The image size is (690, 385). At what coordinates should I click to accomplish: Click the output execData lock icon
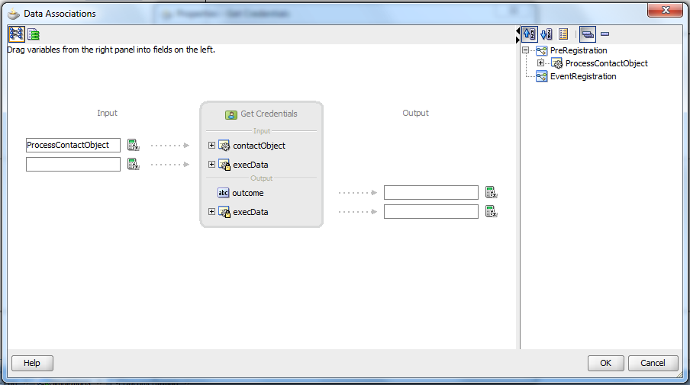tap(224, 212)
